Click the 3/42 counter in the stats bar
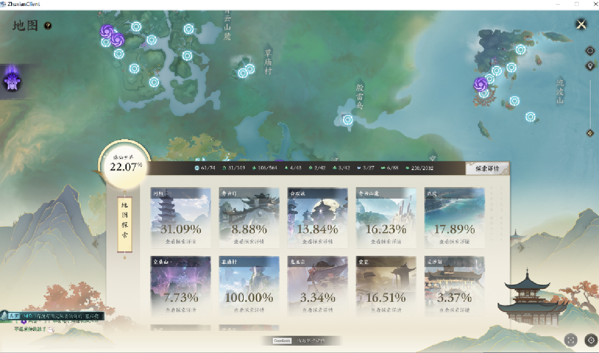599x353 pixels. point(342,168)
